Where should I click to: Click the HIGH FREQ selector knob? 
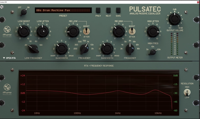pyautogui.click(x=153, y=52)
